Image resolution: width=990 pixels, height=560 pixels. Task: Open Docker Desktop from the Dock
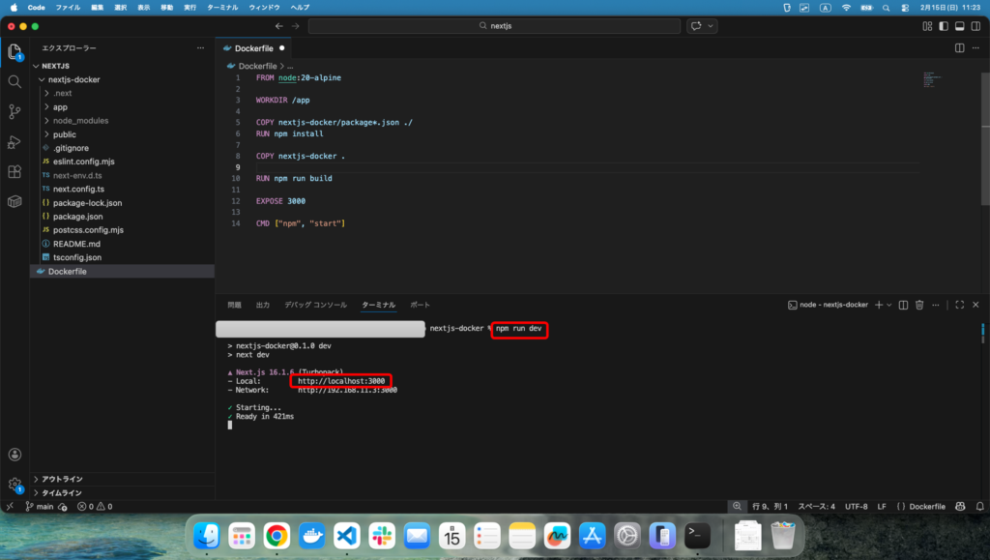pos(312,535)
